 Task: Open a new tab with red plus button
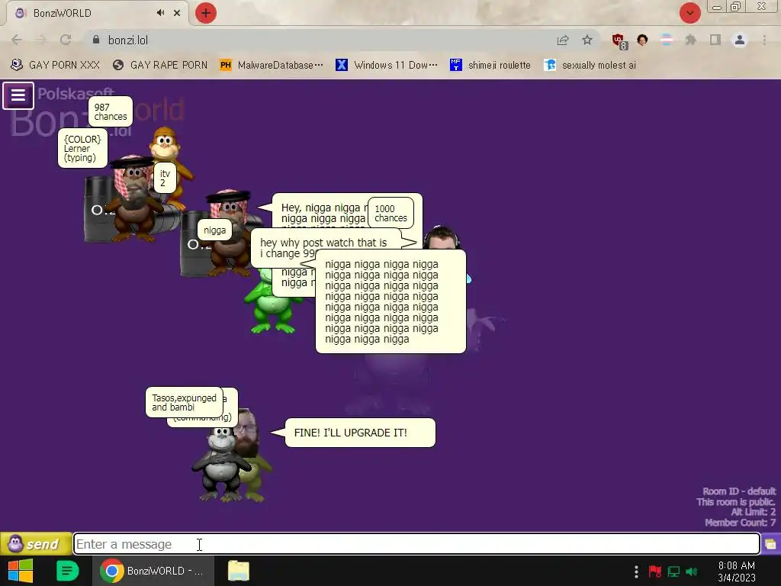206,13
